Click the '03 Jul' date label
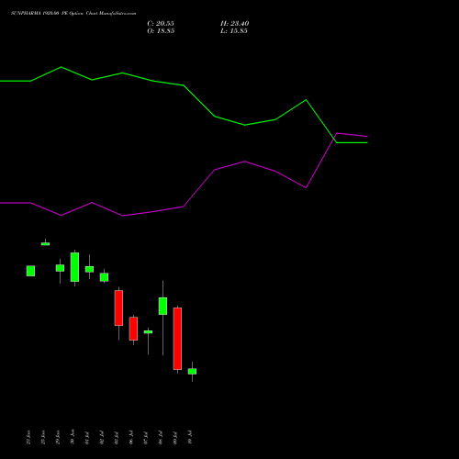 click(x=117, y=438)
